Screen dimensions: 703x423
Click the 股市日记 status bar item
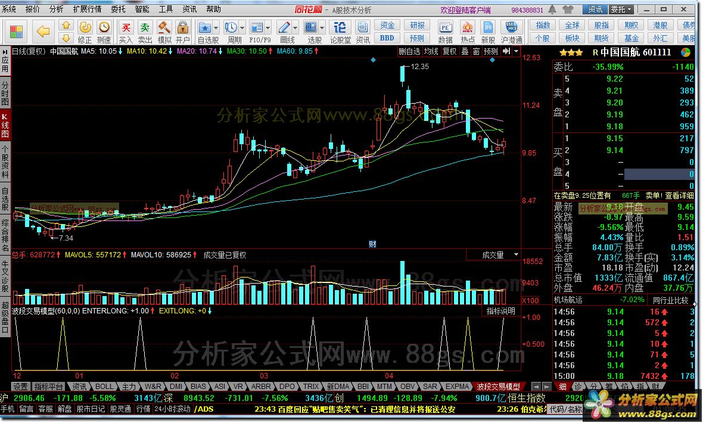91,409
